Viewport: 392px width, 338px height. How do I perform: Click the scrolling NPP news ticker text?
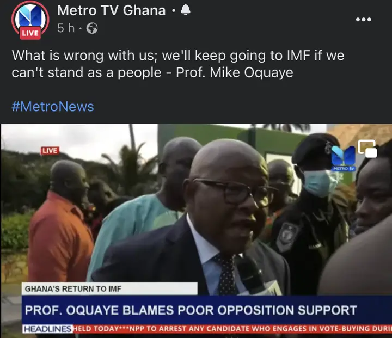point(232,329)
